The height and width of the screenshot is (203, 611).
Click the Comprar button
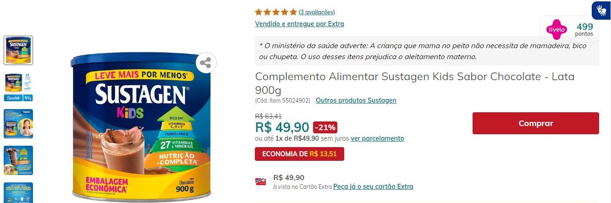(x=535, y=123)
